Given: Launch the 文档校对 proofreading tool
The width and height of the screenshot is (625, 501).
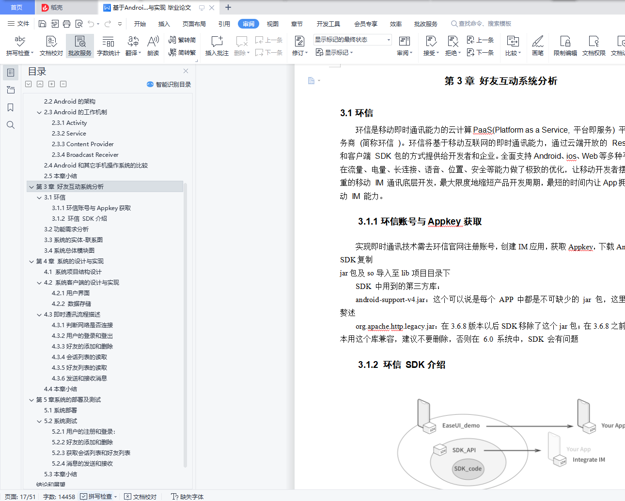Looking at the screenshot, I should point(51,46).
